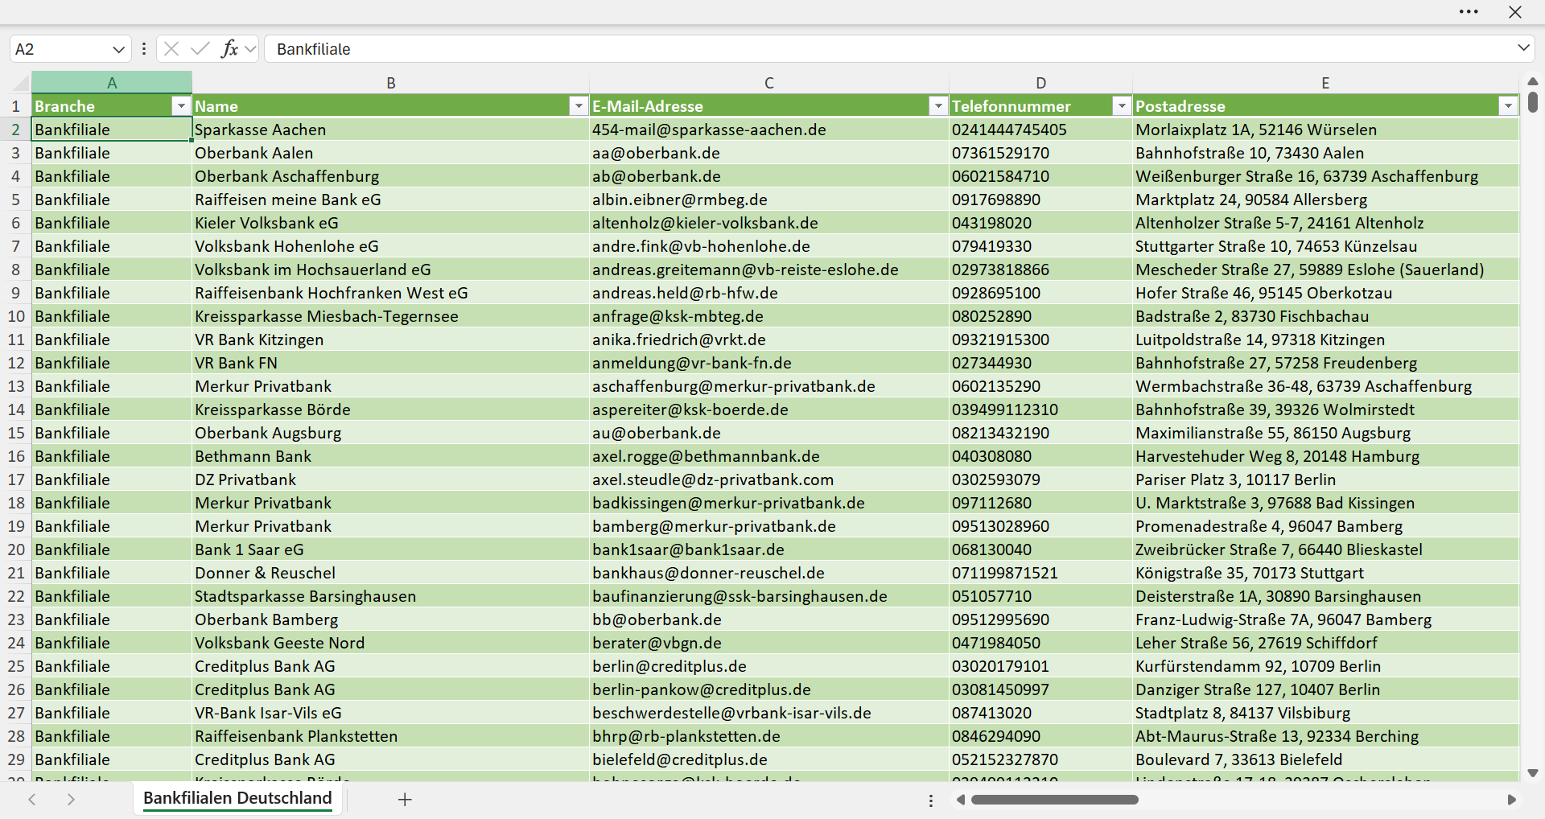Select column B header
The height and width of the screenshot is (819, 1545).
391,82
